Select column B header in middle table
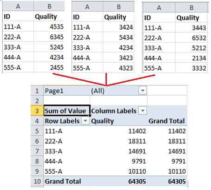The width and height of the screenshot is (211, 190). point(119,7)
